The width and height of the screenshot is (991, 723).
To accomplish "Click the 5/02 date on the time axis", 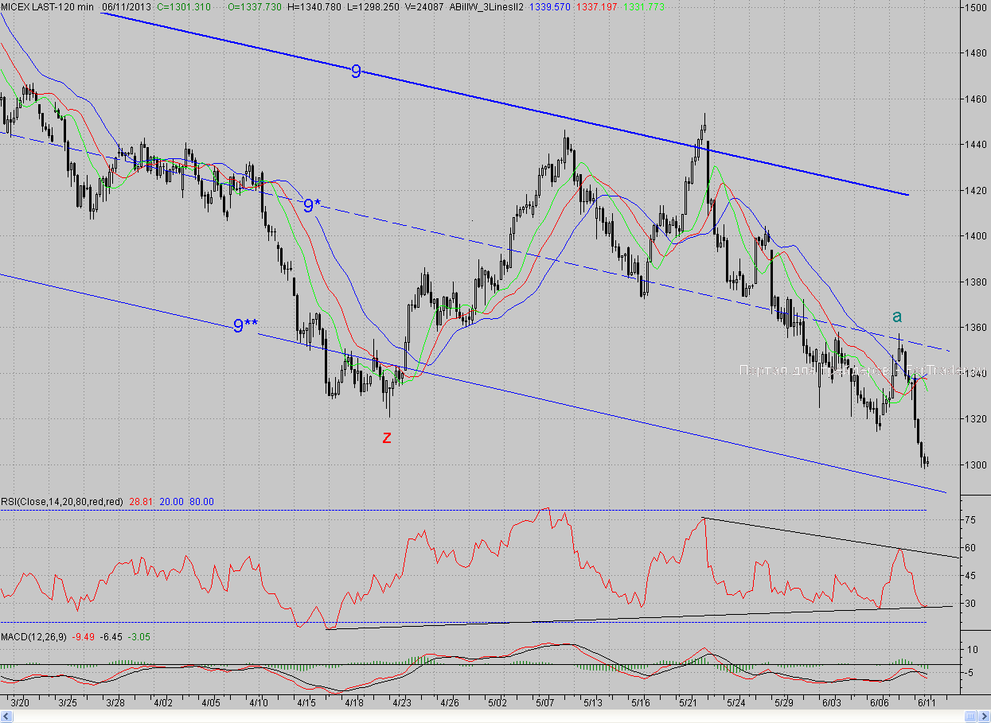I will click(497, 703).
